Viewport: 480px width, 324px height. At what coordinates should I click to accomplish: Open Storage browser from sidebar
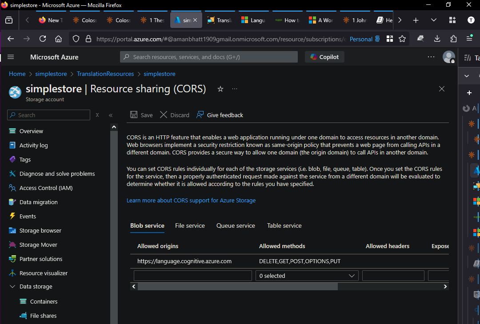point(40,230)
